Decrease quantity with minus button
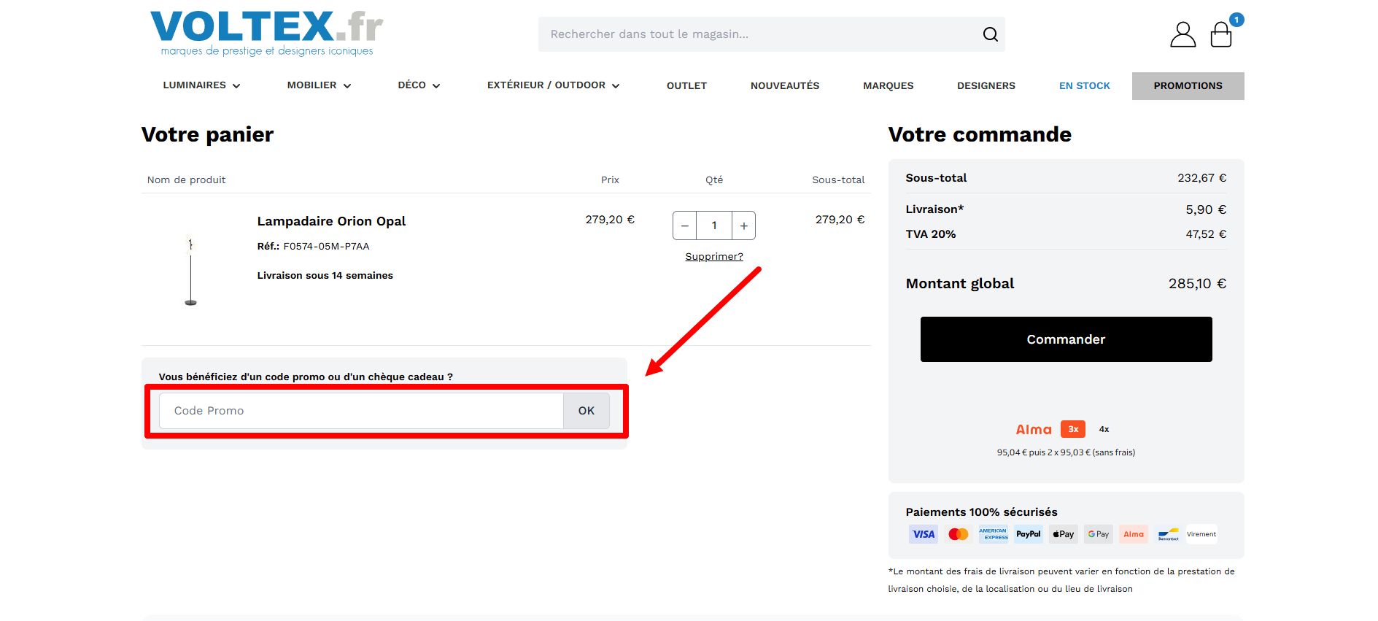Viewport: 1378px width, 621px height. pyautogui.click(x=684, y=225)
